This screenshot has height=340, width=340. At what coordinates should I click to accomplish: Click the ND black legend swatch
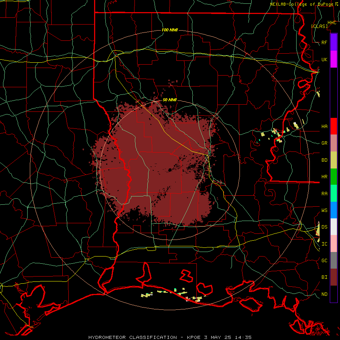point(334,294)
